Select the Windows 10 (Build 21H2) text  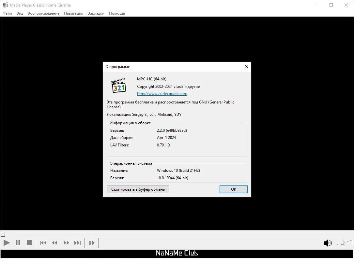click(178, 170)
